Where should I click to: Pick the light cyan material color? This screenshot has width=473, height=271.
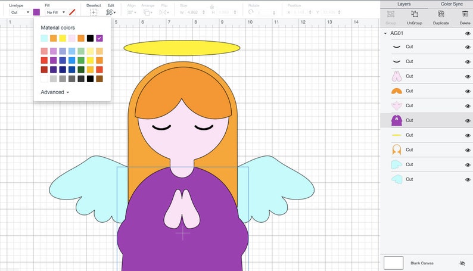[x=44, y=38]
